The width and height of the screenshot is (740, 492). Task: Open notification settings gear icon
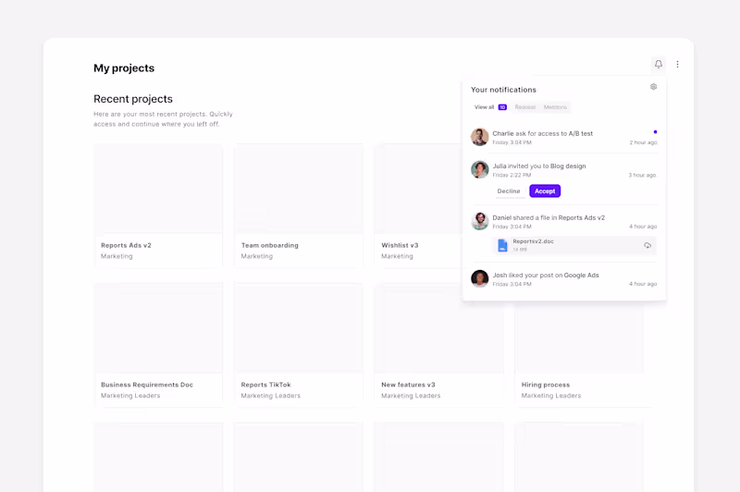coord(653,87)
